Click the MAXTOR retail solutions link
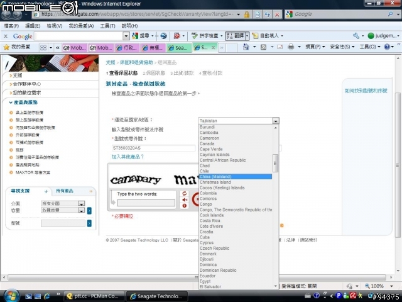Screen dimensions: 402x302 pos(33,172)
